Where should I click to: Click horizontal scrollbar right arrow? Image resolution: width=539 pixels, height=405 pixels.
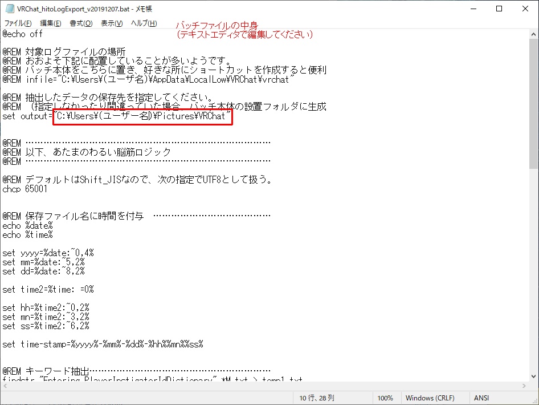coord(524,386)
